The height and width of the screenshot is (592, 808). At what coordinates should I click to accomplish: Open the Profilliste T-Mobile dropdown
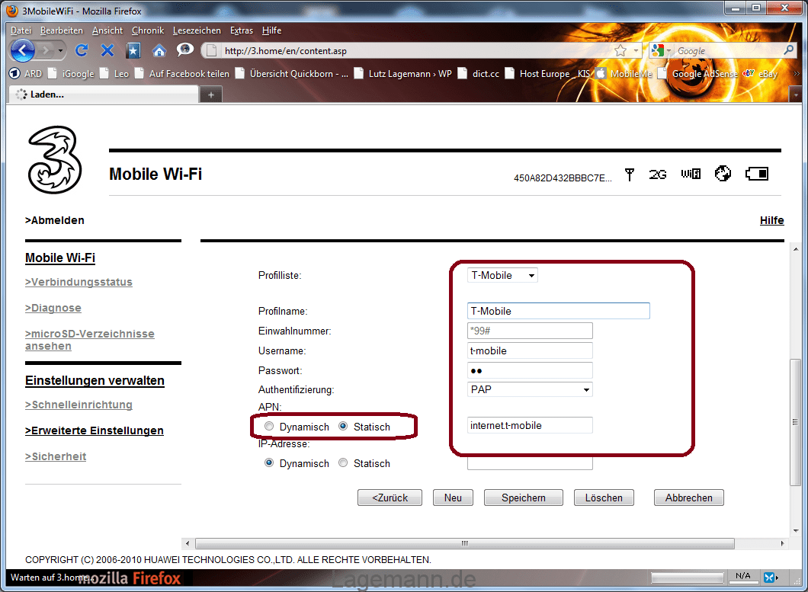502,275
